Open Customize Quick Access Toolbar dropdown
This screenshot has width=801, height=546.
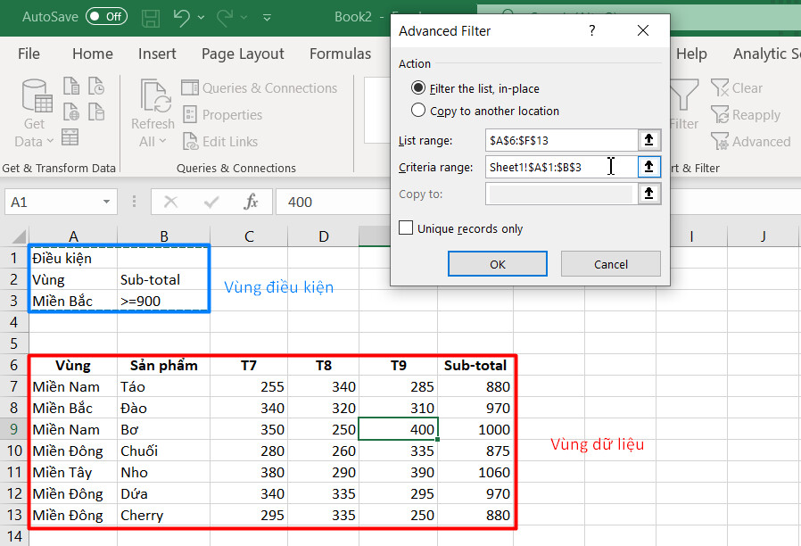267,17
